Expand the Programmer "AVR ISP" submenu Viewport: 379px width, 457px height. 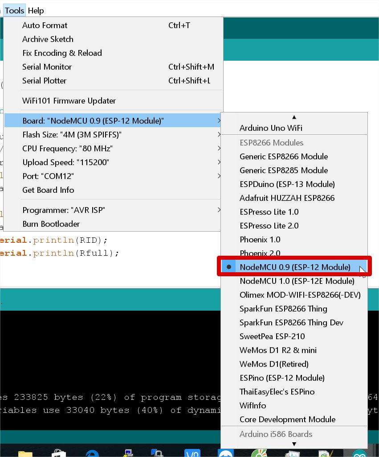(113, 210)
